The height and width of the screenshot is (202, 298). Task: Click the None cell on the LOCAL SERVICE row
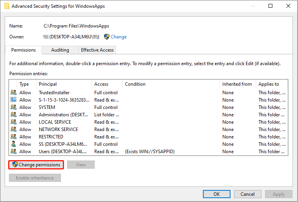(228, 122)
